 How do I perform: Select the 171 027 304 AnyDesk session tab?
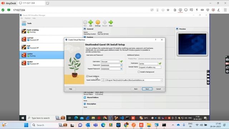(31, 3)
